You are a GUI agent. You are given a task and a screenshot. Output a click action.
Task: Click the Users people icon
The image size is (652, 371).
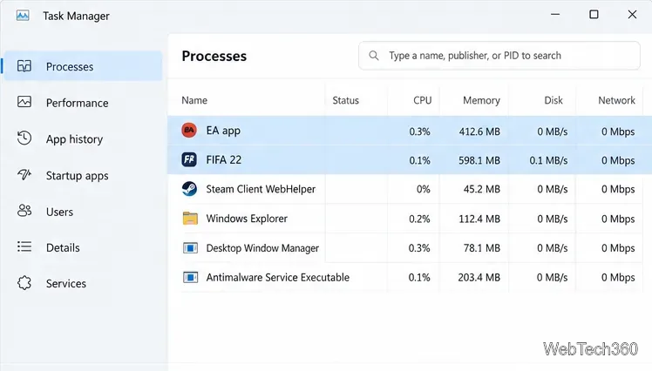24,211
